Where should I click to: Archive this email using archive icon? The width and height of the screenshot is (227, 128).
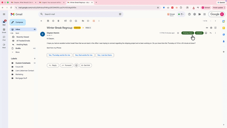coord(48,21)
